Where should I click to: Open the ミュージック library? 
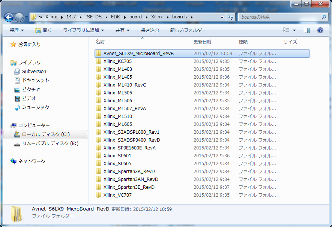tap(36, 108)
